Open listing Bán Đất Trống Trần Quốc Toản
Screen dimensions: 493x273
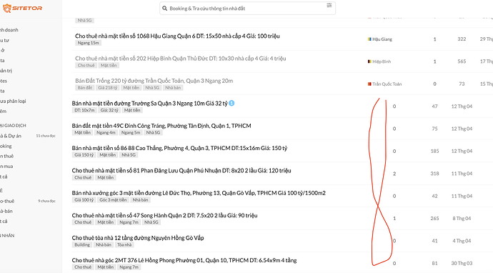click(x=154, y=81)
